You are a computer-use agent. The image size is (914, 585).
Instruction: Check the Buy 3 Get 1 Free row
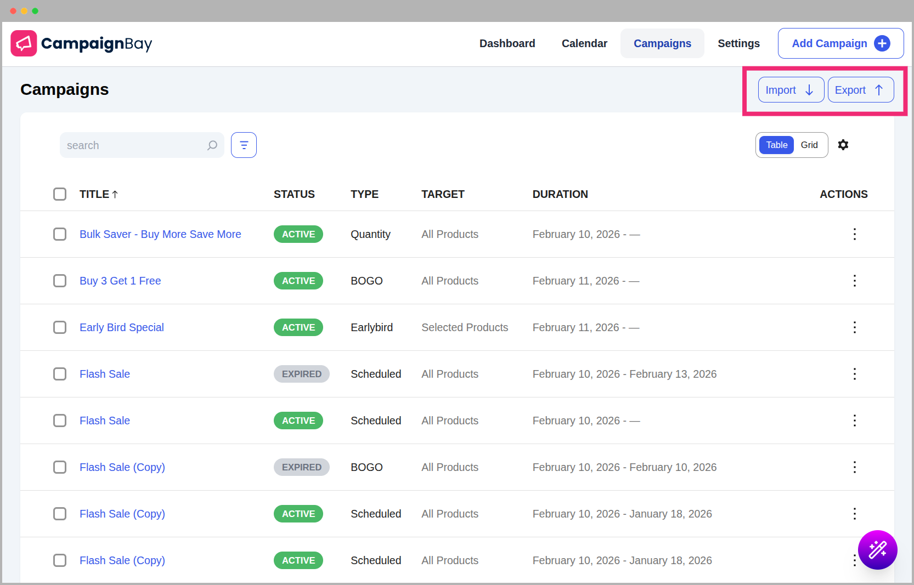coord(60,281)
